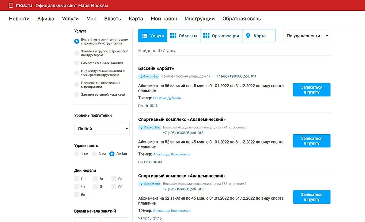The width and height of the screenshot is (365, 222).
Task: Click Пн, Чт 10:15 schedule text
Action: (148, 106)
